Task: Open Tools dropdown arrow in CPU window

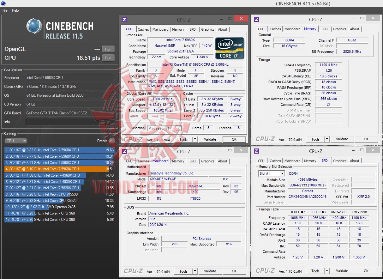Action: click(195, 139)
